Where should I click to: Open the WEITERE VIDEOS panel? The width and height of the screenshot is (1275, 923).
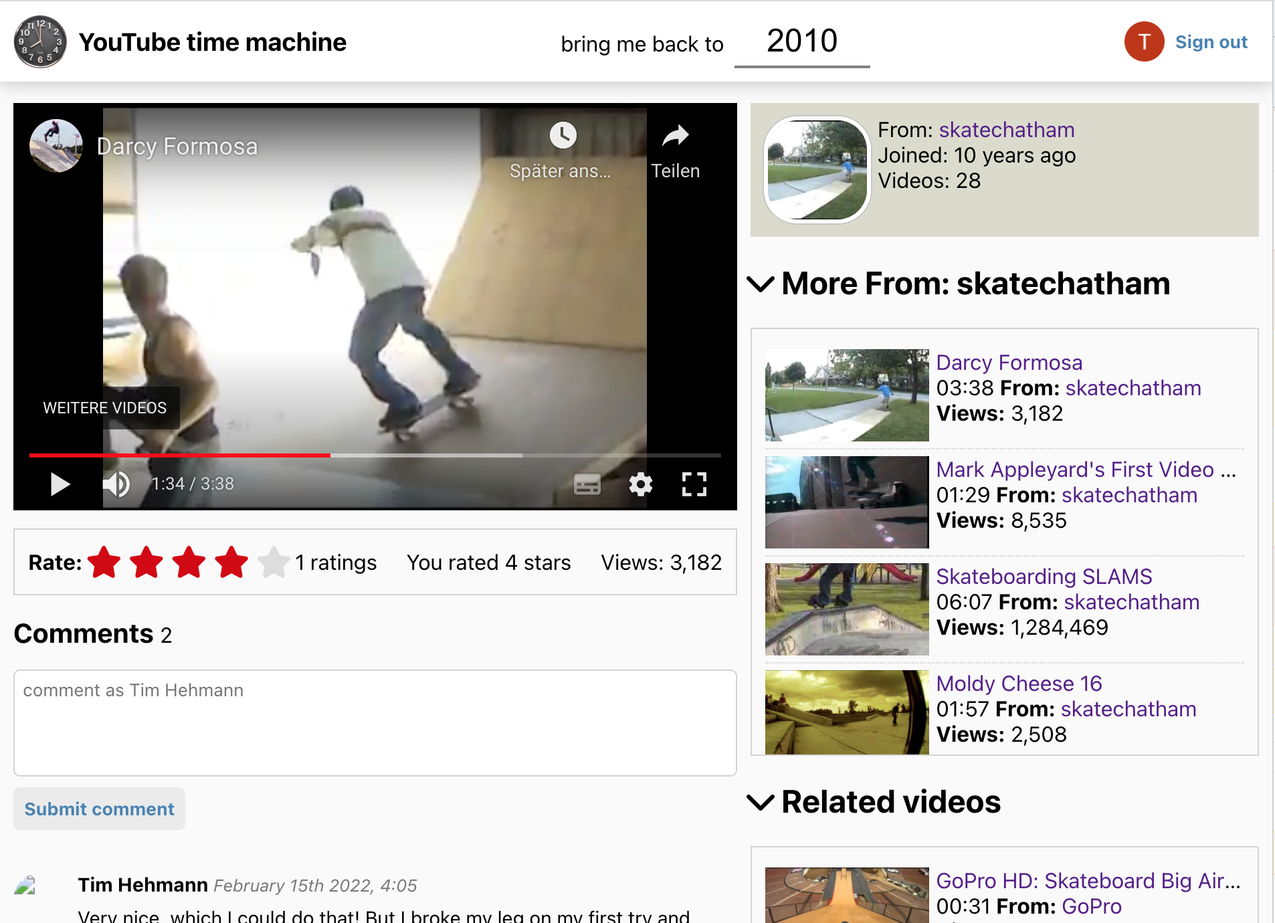click(x=105, y=408)
